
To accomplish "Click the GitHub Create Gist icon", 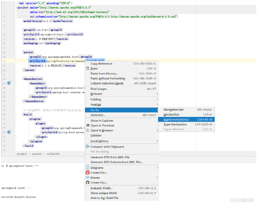I will coord(88,182).
